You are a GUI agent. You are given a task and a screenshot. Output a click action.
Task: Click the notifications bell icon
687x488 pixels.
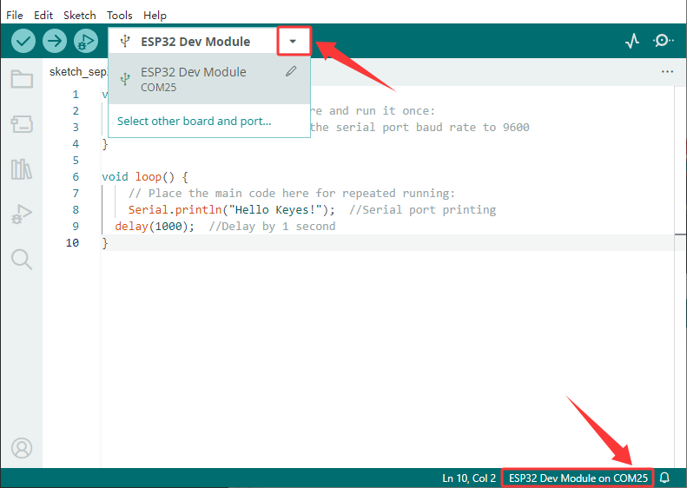(664, 478)
